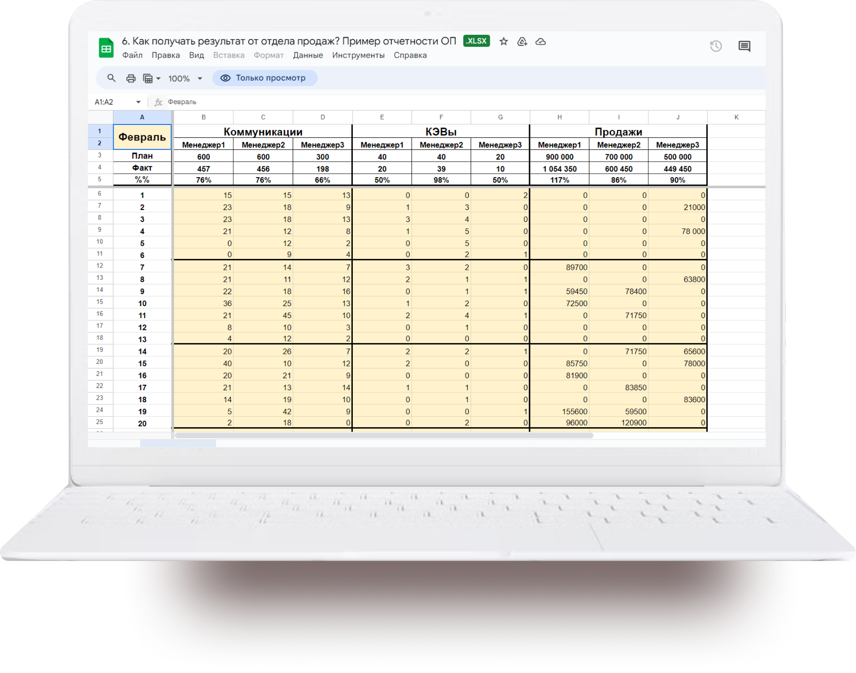
Task: Click Менеджер3 under Продажи
Action: pyautogui.click(x=678, y=145)
